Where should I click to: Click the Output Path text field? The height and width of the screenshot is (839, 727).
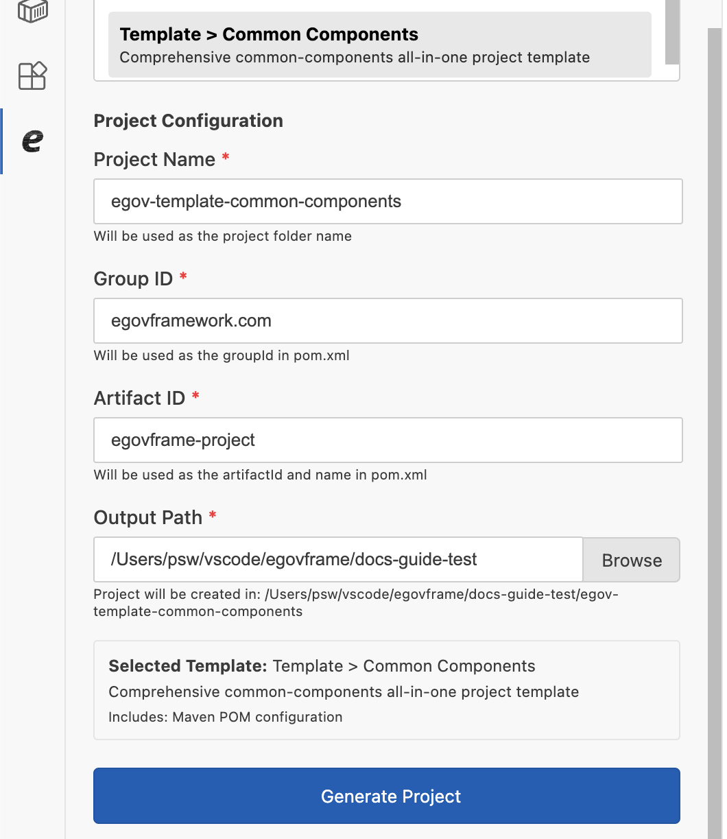(337, 559)
